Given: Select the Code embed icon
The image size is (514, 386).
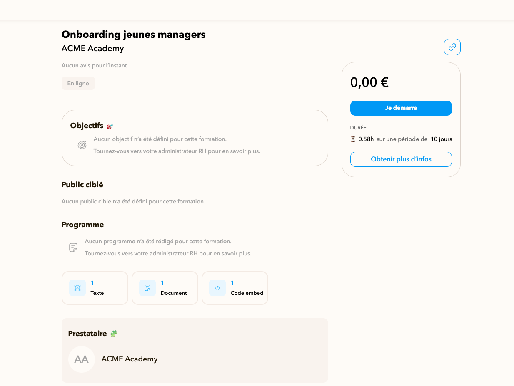Looking at the screenshot, I should point(217,288).
